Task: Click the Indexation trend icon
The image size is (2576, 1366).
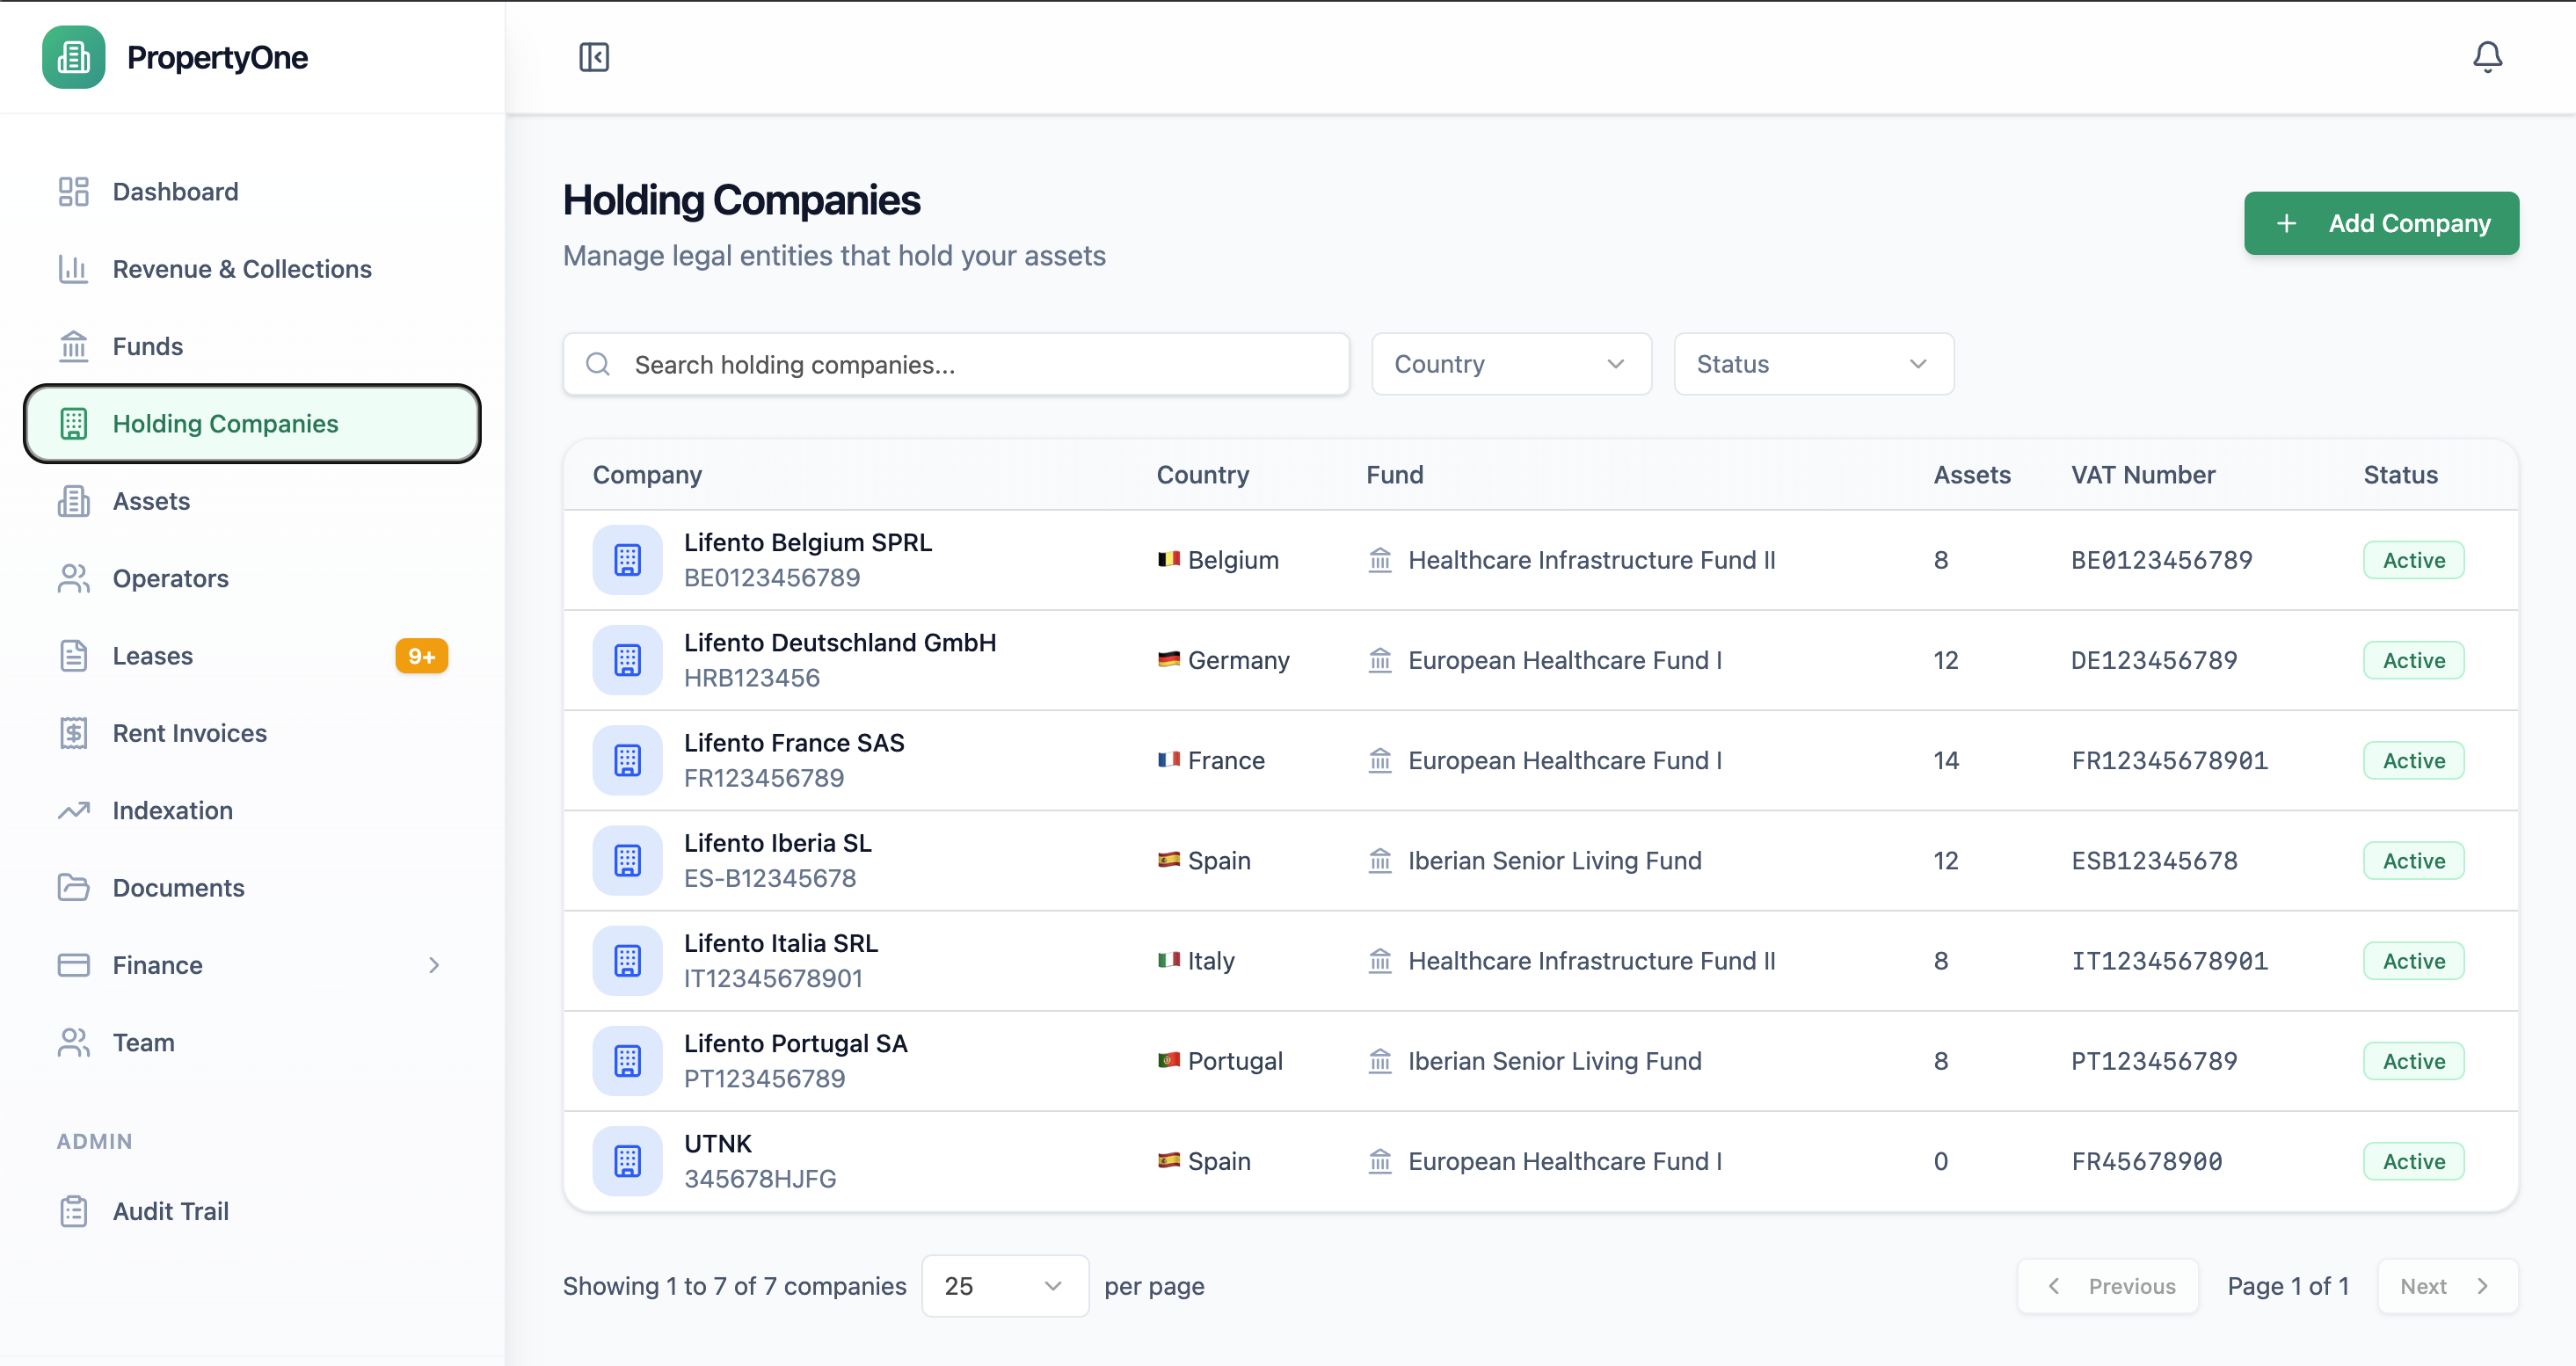Action: click(73, 810)
